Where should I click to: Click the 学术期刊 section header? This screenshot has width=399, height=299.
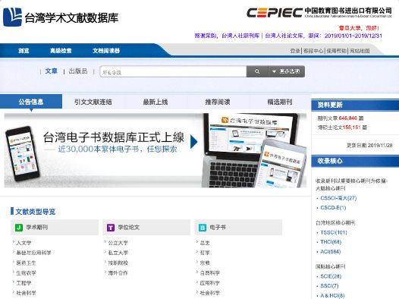(55, 227)
